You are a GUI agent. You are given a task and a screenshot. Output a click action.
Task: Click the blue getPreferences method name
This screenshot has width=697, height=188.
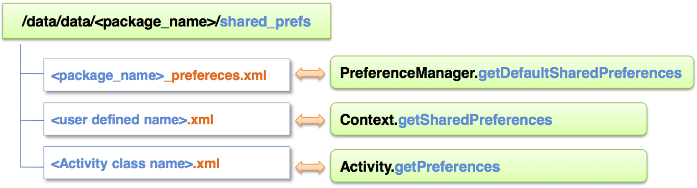coord(448,166)
